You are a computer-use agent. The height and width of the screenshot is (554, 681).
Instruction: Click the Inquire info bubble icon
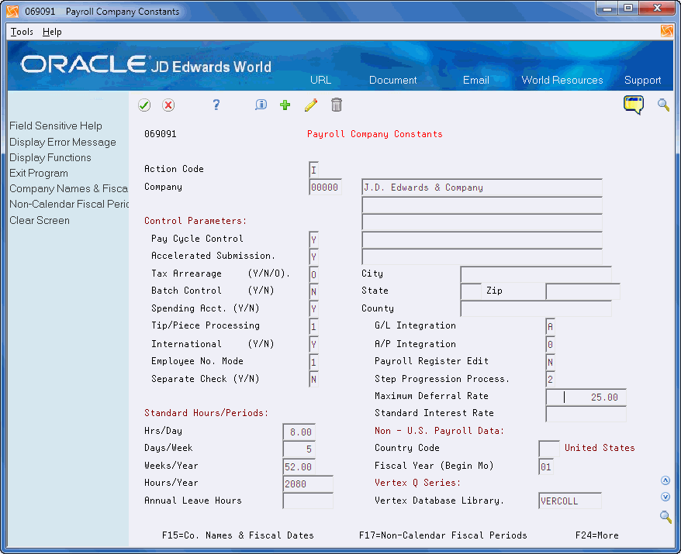(x=261, y=105)
